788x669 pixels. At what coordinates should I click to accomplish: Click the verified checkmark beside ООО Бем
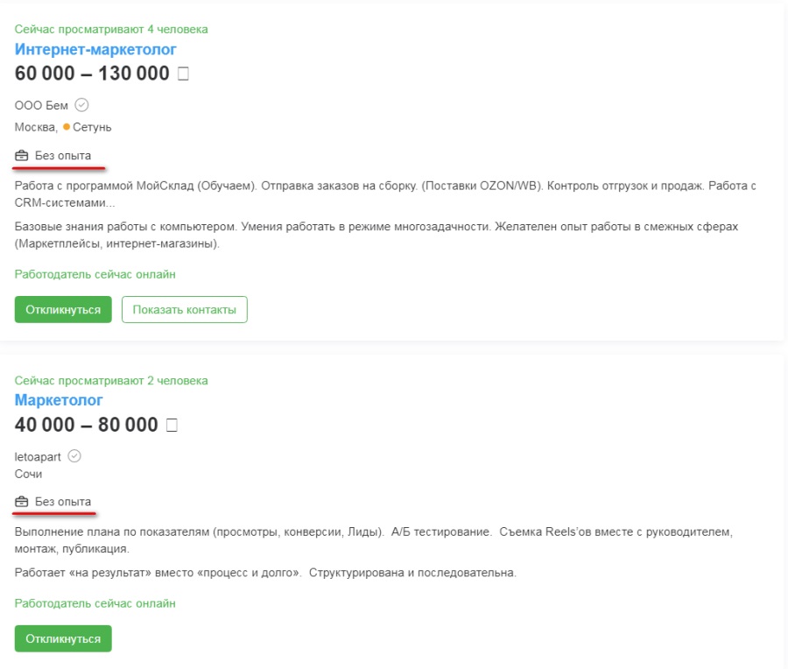(82, 105)
